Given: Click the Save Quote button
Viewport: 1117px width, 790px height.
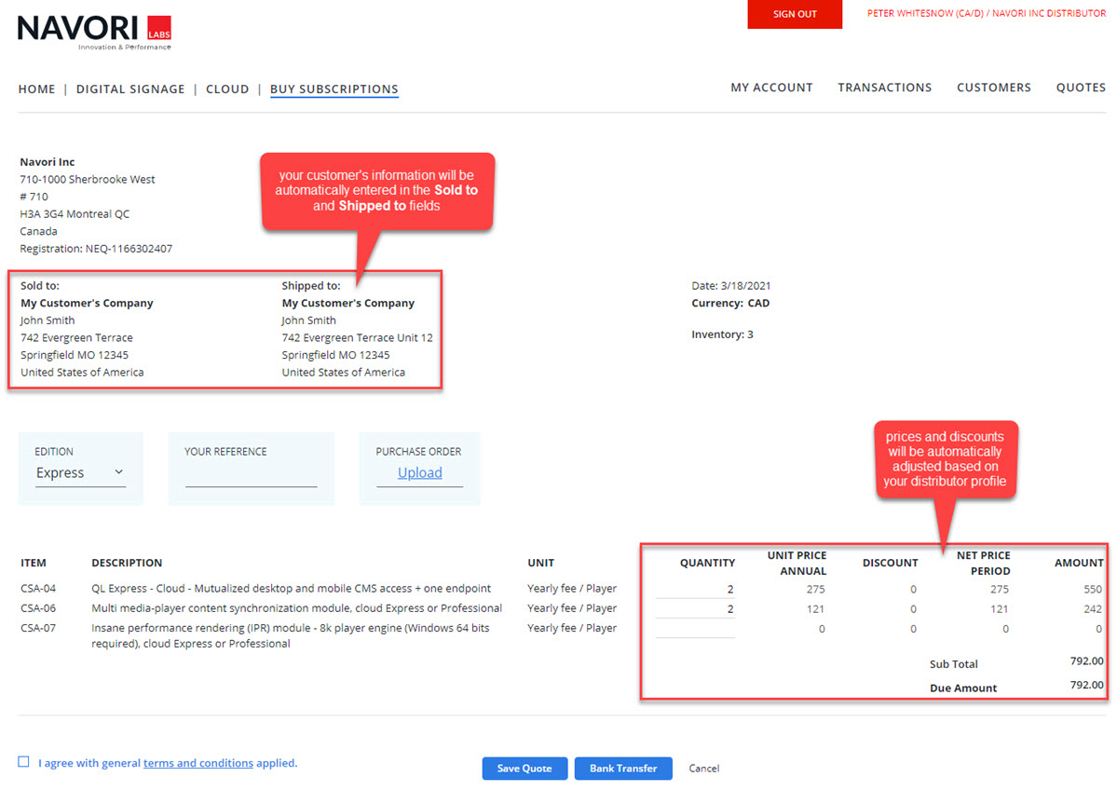Looking at the screenshot, I should [x=524, y=769].
